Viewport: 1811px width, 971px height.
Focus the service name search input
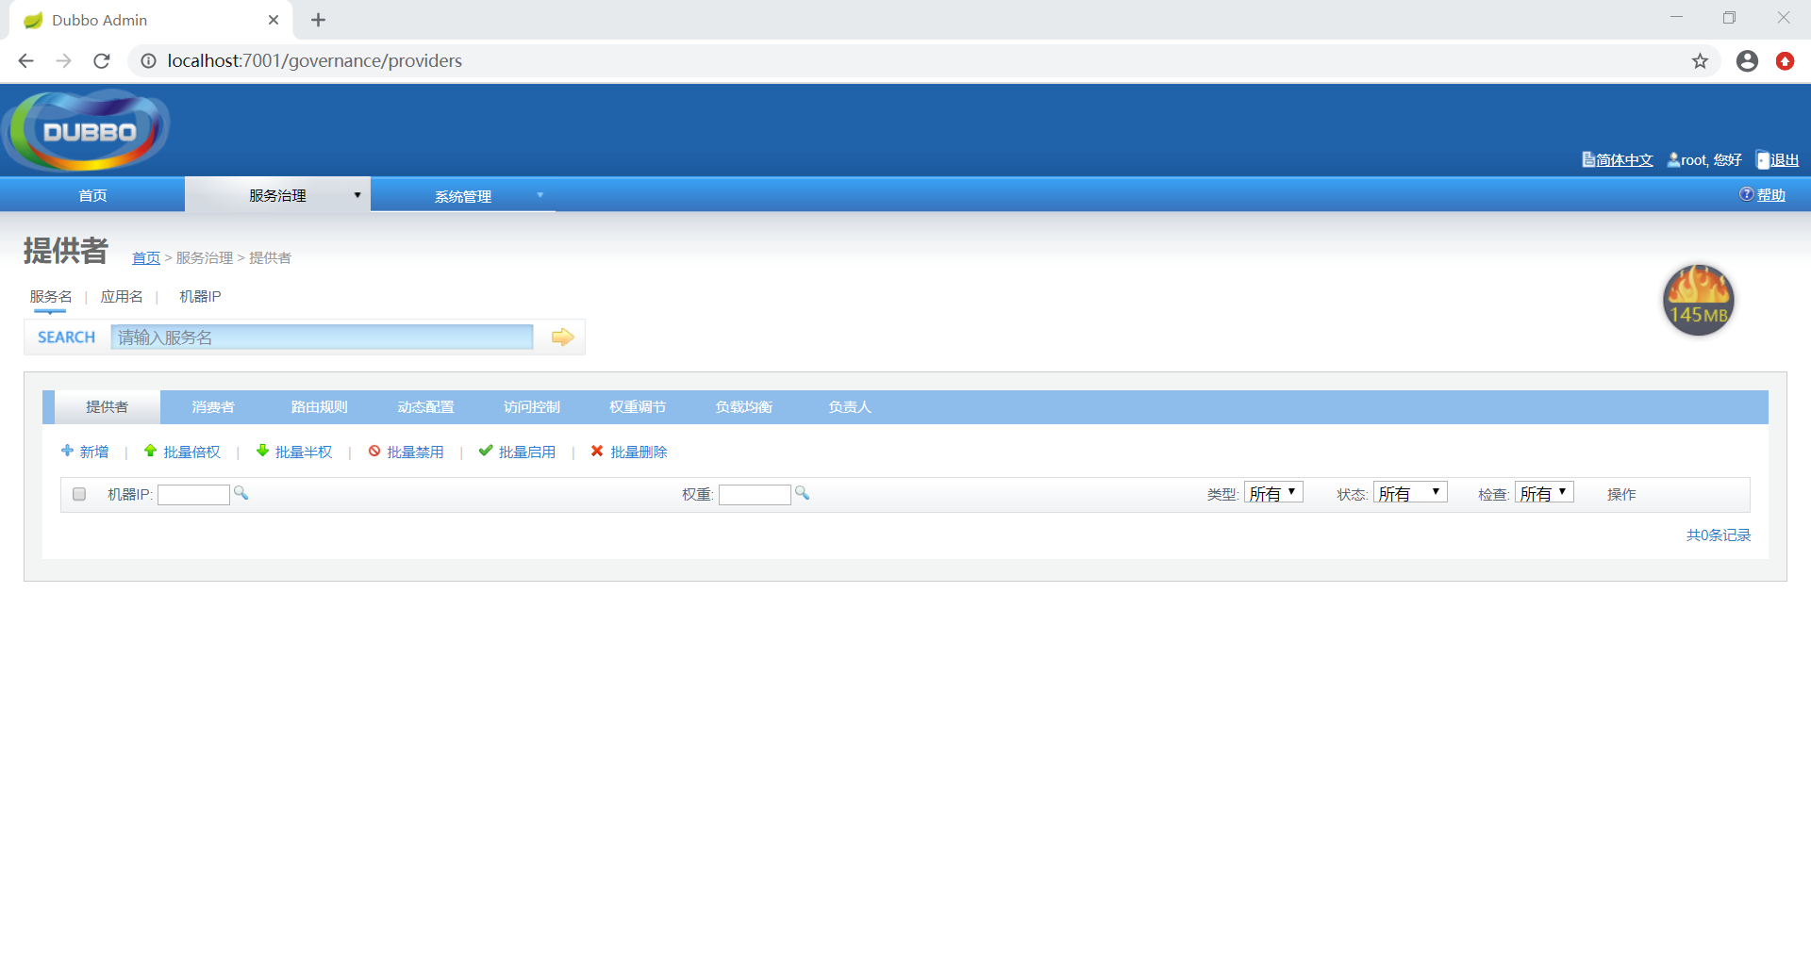pos(322,337)
